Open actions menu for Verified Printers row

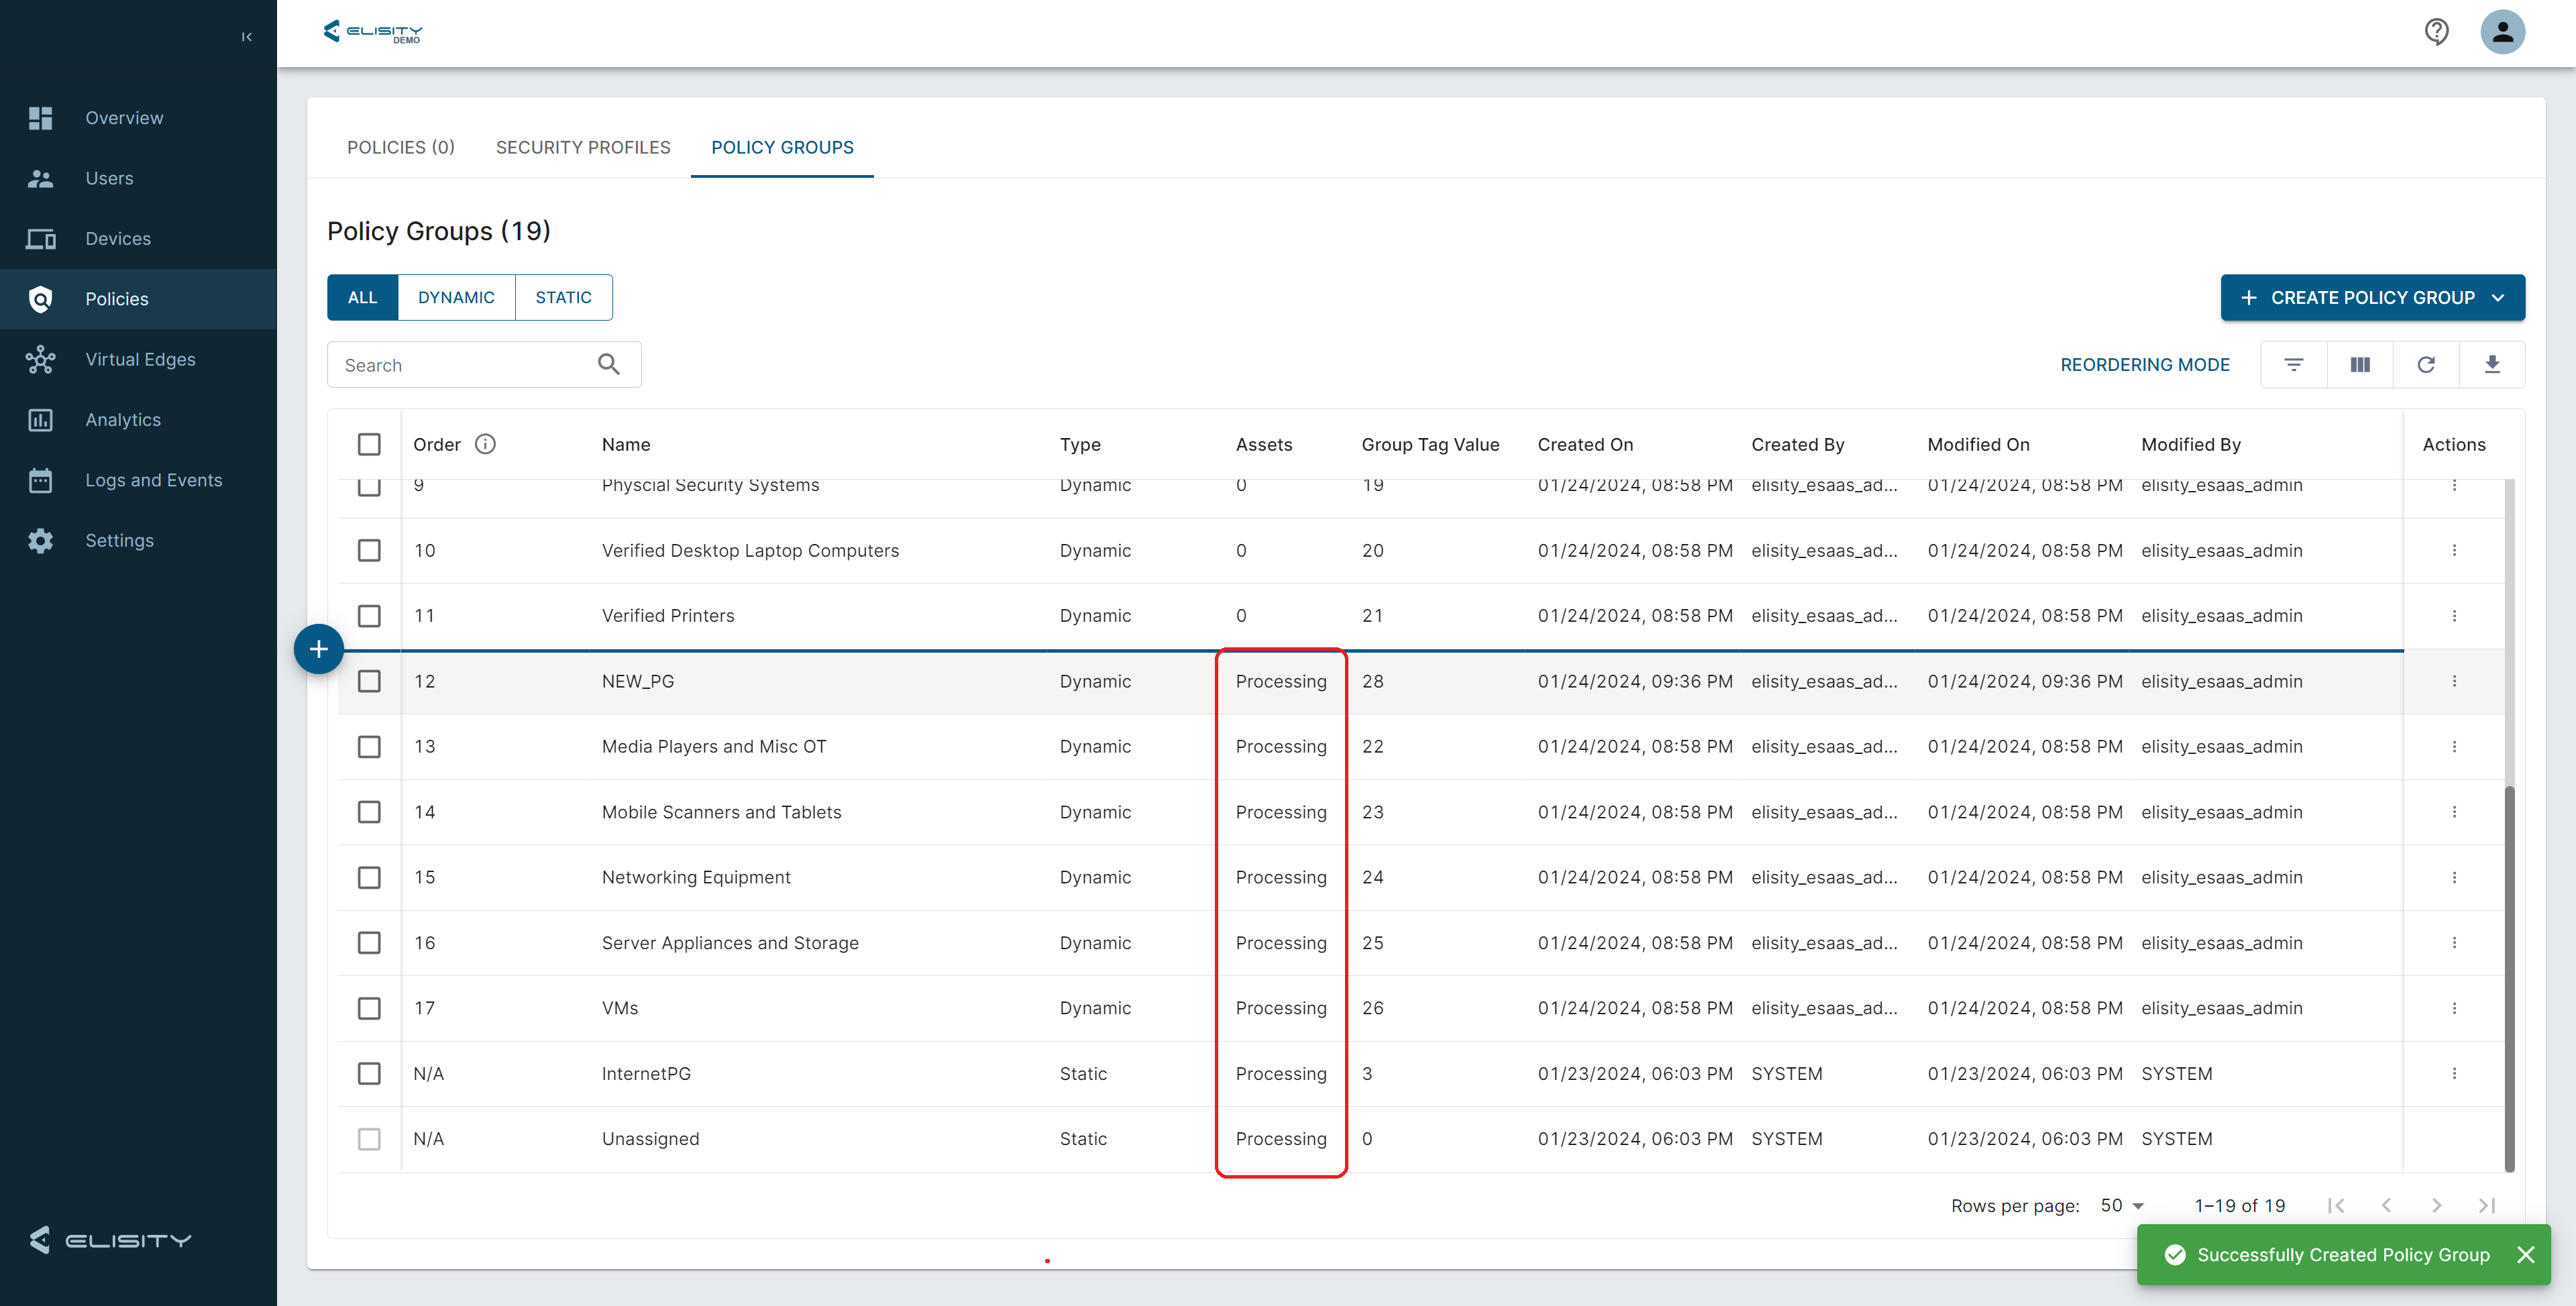tap(2454, 616)
